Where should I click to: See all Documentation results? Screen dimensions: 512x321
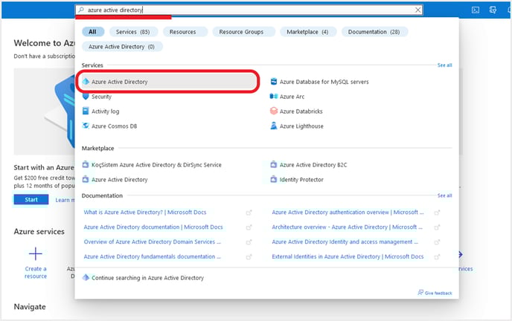(445, 195)
